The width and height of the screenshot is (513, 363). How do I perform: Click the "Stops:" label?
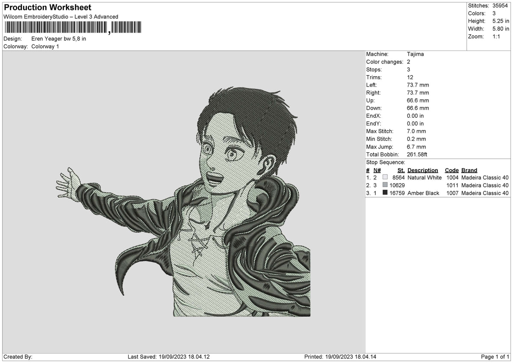[x=374, y=70]
